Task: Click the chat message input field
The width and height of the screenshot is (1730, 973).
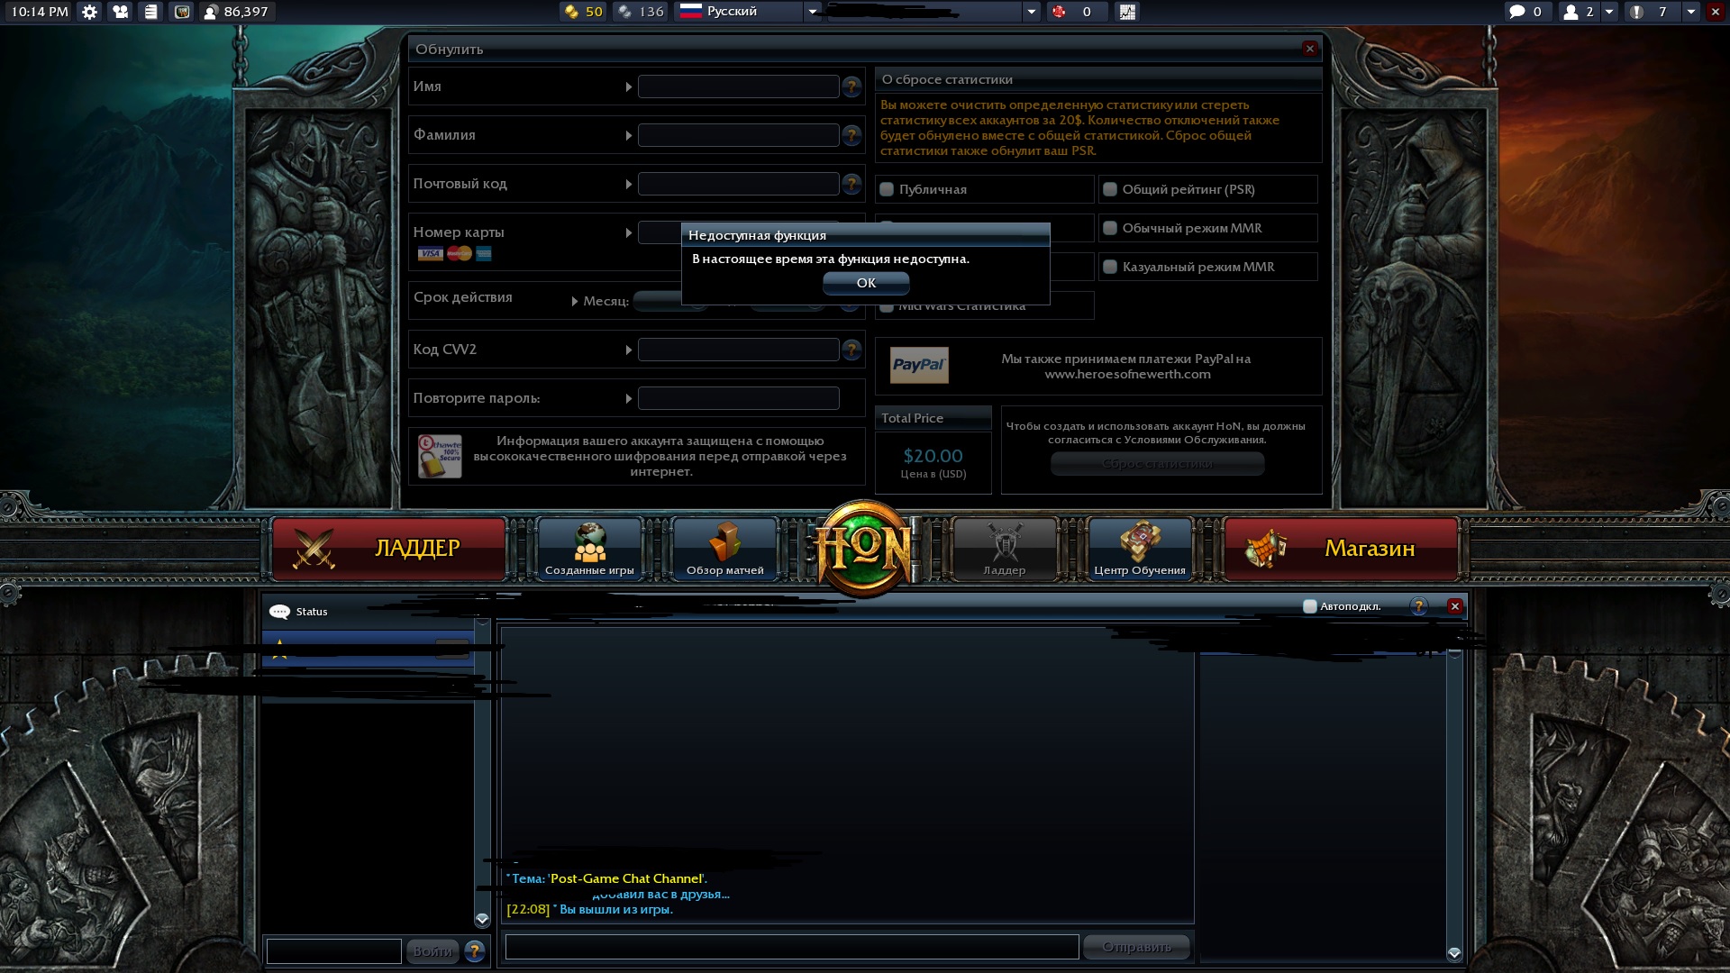Action: (792, 947)
